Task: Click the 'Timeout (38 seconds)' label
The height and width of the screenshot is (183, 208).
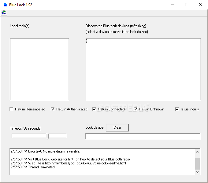Action: pos(26,128)
